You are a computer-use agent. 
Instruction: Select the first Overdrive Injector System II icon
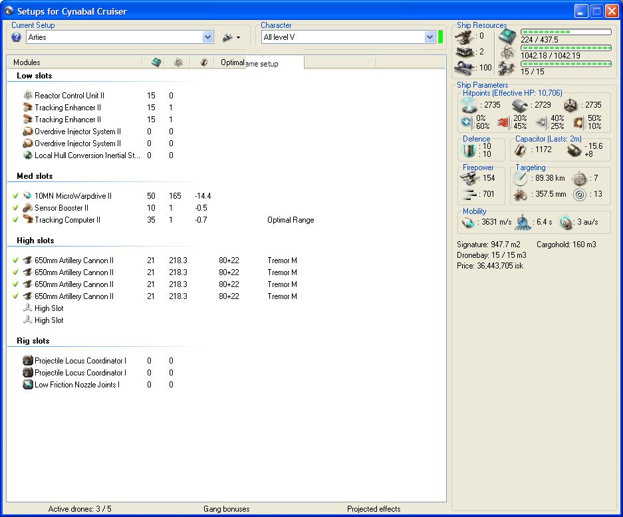point(28,132)
